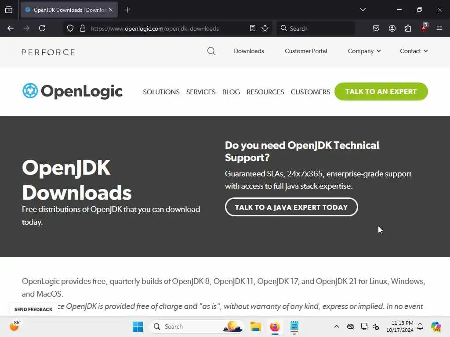Click the muted volume tray icon
Viewport: 450px width, 337px height.
coord(376,326)
